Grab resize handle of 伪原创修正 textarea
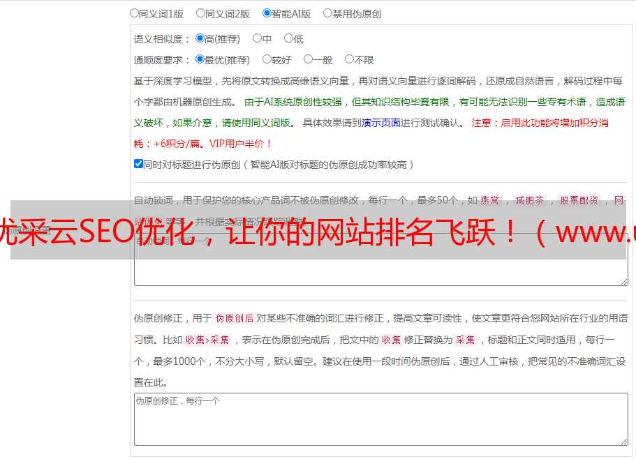Viewport: 636px width, 459px height. coord(624,442)
